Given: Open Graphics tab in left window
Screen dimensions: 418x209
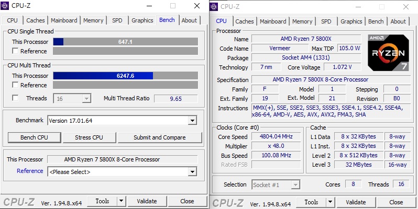Looking at the screenshot, I should (142, 20).
